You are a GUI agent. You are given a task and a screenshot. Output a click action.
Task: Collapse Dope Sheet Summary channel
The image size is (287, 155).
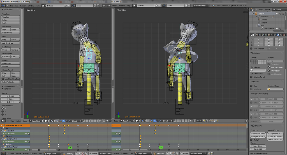1,126
